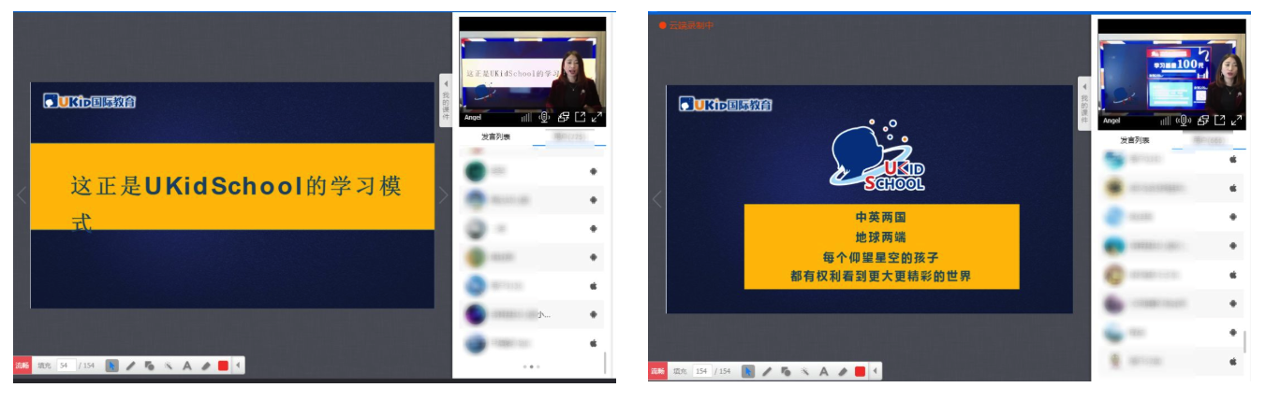
Task: Open the red color swatch in left screenshot toolbar
Action: click(x=224, y=366)
